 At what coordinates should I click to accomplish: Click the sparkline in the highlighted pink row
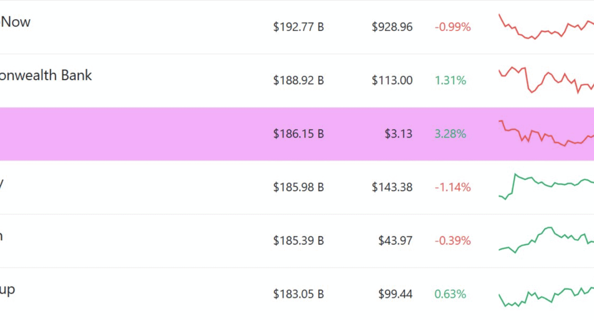(x=546, y=133)
